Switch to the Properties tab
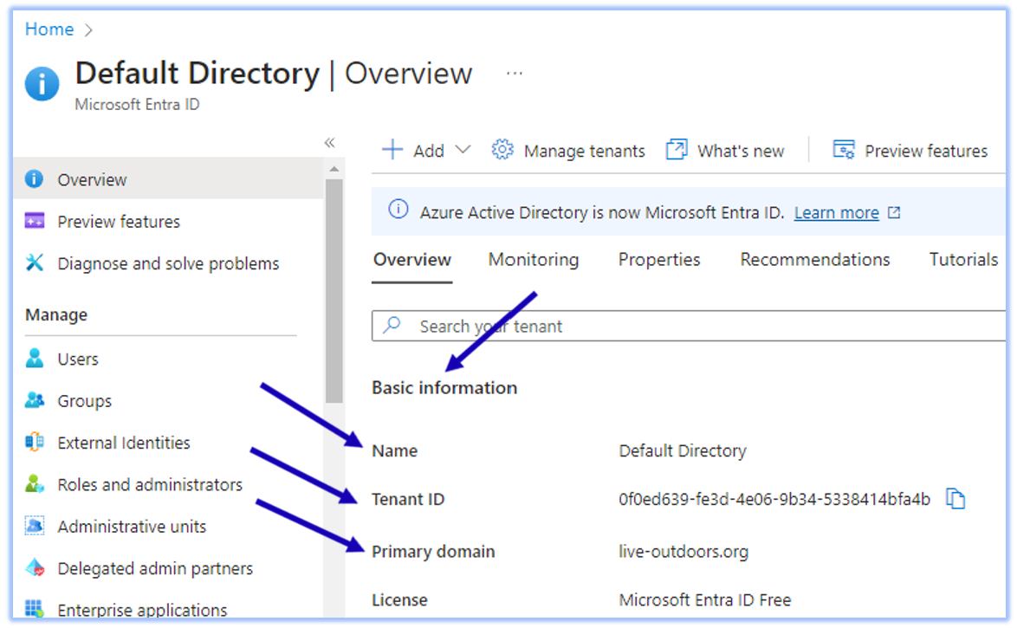 [659, 260]
